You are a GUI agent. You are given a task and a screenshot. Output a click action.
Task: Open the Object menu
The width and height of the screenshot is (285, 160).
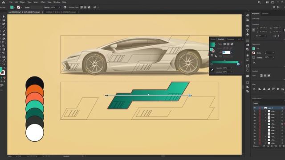coord(23,2)
